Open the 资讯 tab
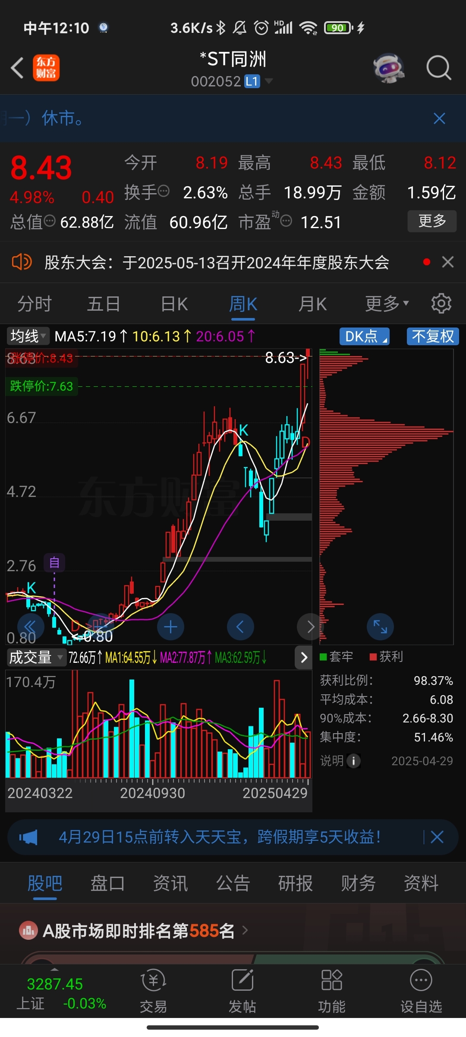Image resolution: width=466 pixels, height=1037 pixels. 170,883
